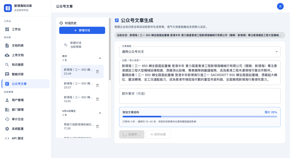Open conversation 新領海 at 23:27
Screen dimensions: 290x158
tap(82, 85)
